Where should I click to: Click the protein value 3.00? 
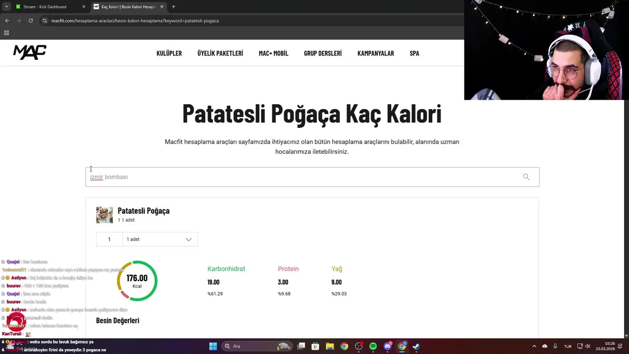click(x=283, y=282)
